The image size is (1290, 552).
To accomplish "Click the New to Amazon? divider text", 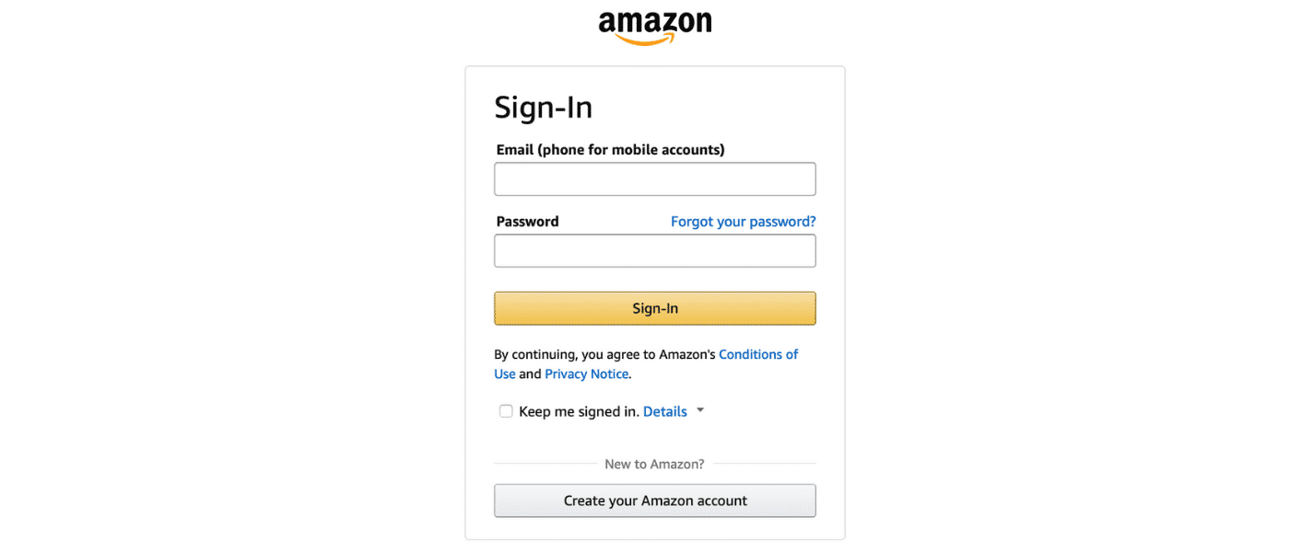I will point(654,464).
